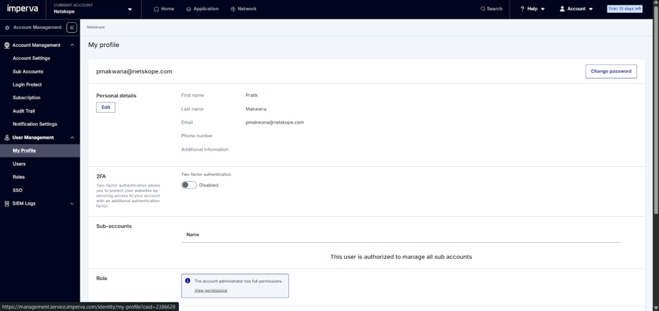Click the Additional information field label

[205, 149]
